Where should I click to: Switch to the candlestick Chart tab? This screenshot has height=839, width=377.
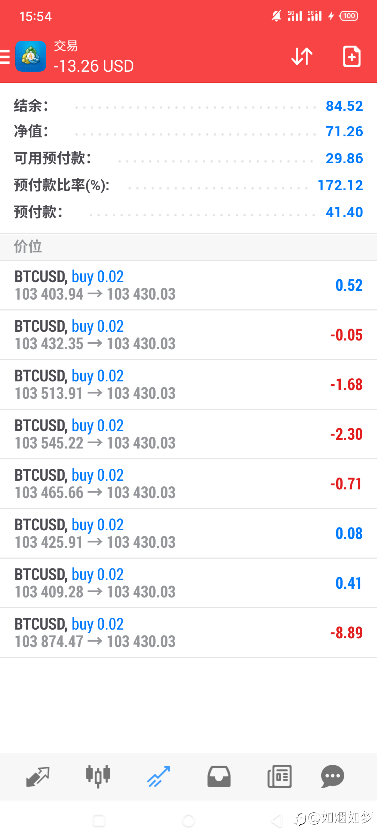pos(98,776)
